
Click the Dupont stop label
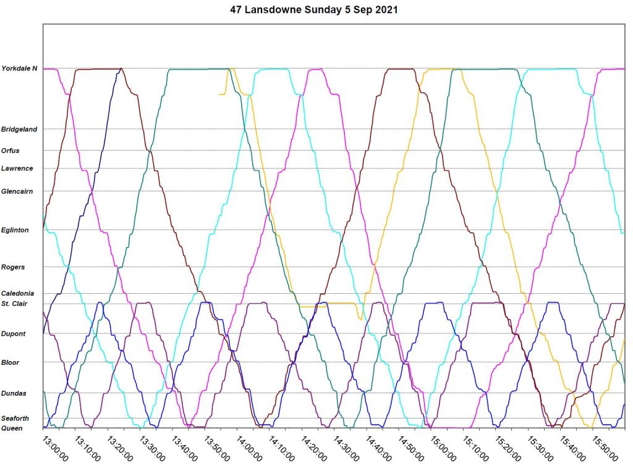(x=14, y=334)
